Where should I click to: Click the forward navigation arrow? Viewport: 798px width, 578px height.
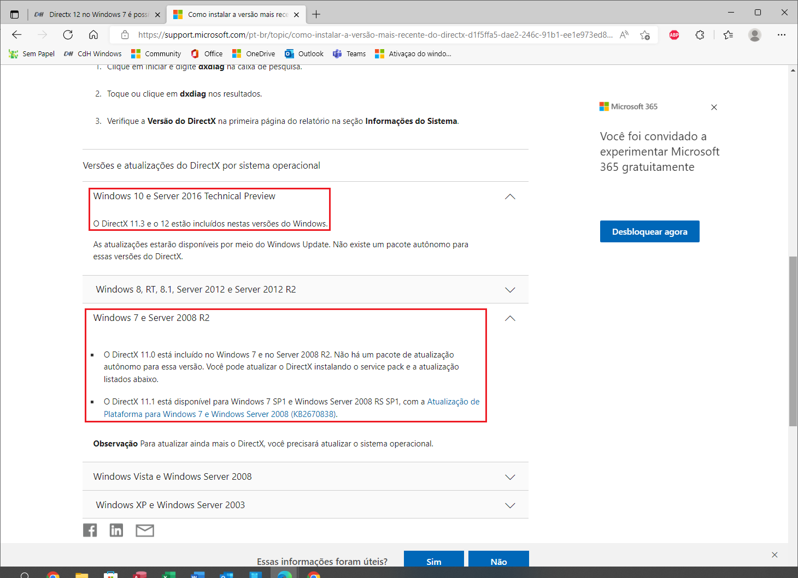[42, 35]
